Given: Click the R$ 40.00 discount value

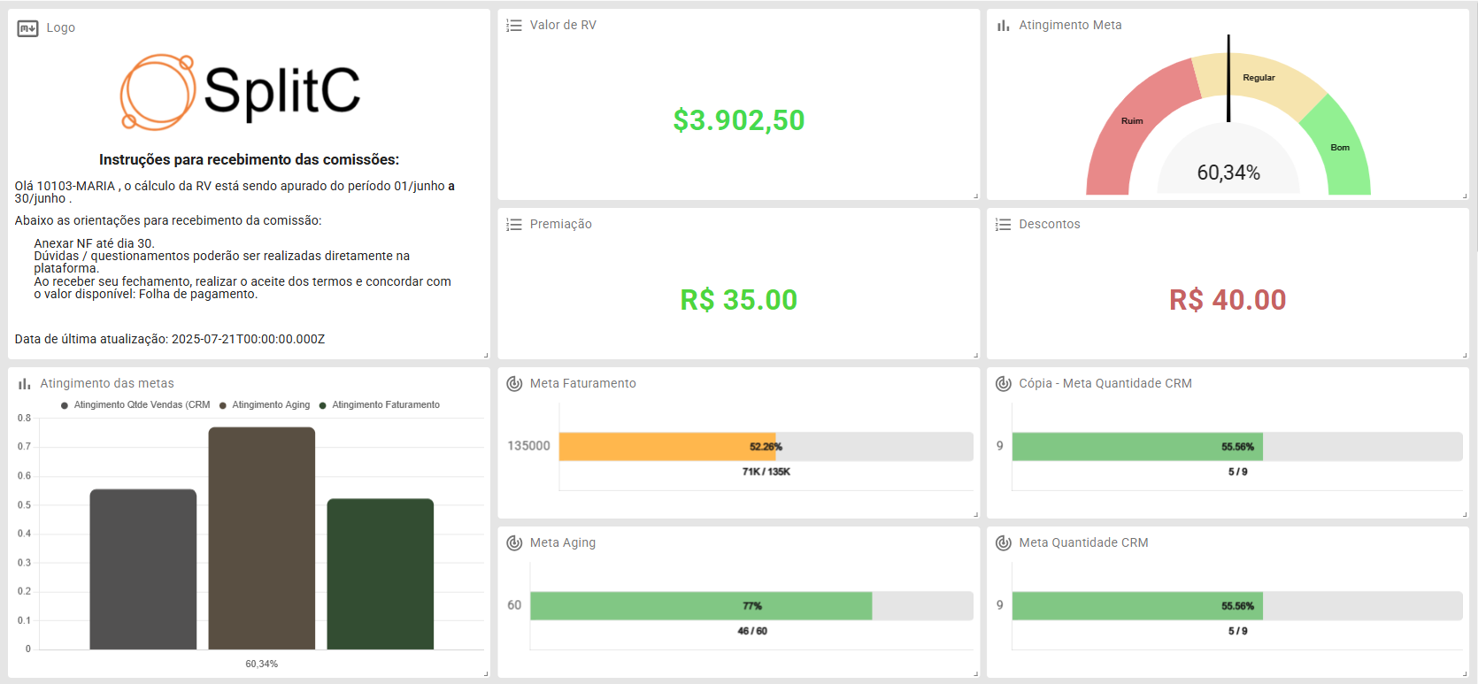Looking at the screenshot, I should coord(1228,300).
